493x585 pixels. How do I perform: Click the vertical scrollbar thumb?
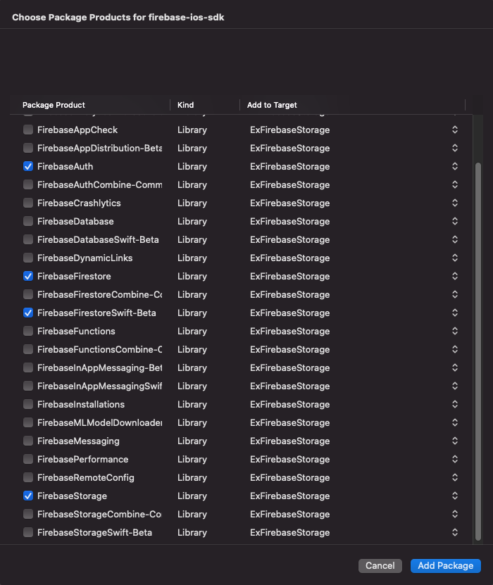pyautogui.click(x=478, y=351)
